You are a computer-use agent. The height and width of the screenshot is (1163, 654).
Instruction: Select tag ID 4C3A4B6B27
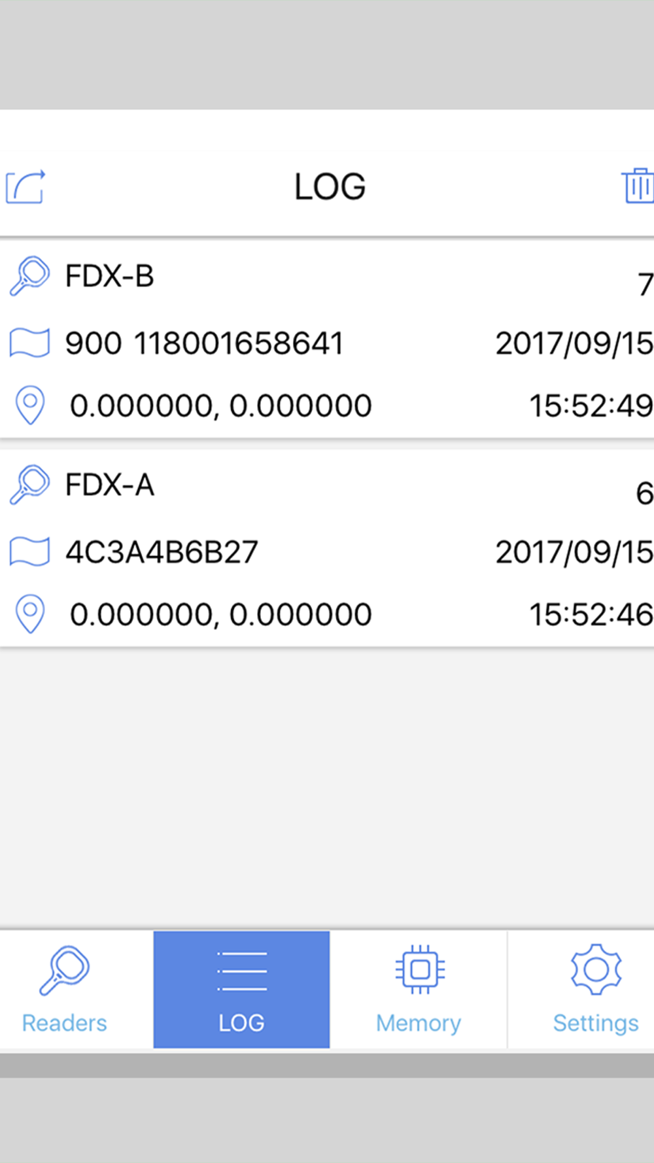tap(162, 552)
